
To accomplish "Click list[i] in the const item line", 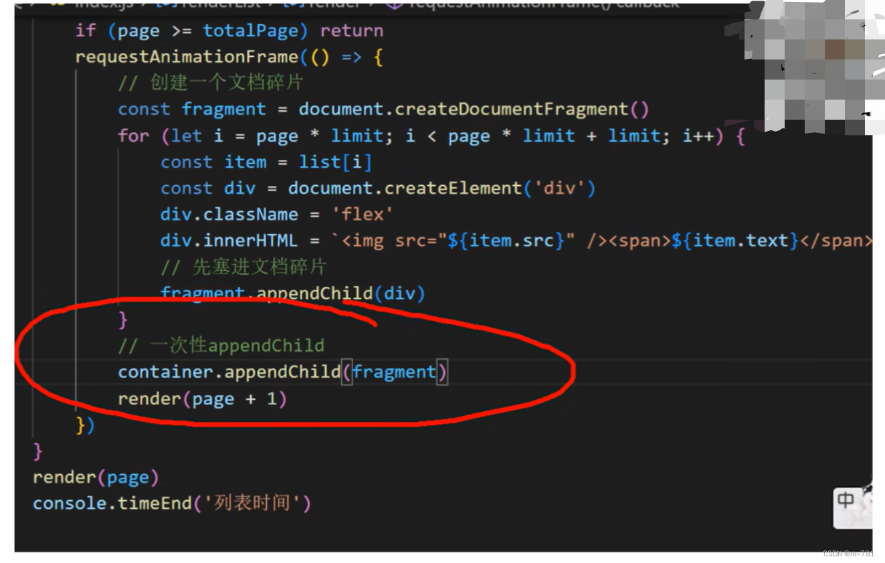I will [x=335, y=162].
